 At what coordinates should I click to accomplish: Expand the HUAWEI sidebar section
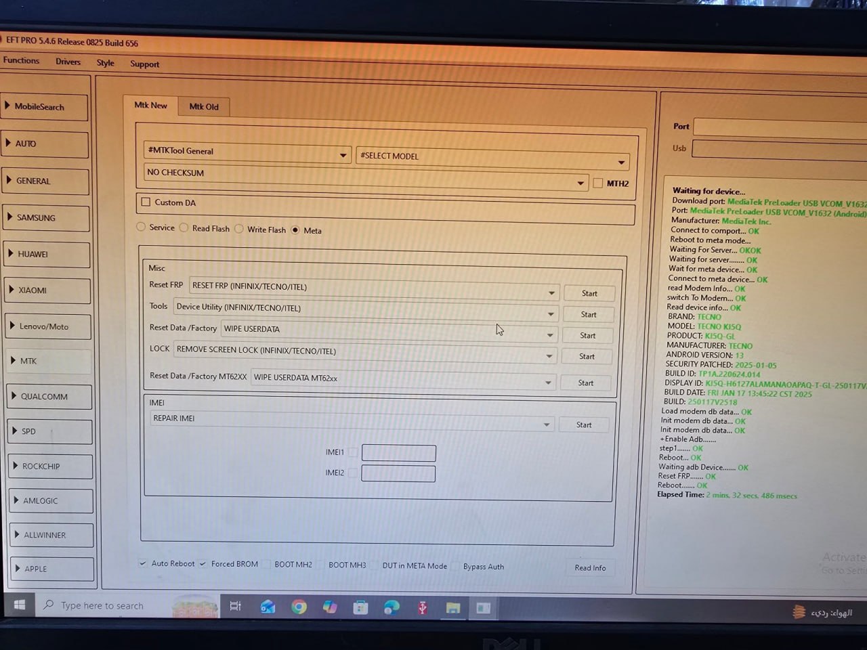click(x=47, y=255)
